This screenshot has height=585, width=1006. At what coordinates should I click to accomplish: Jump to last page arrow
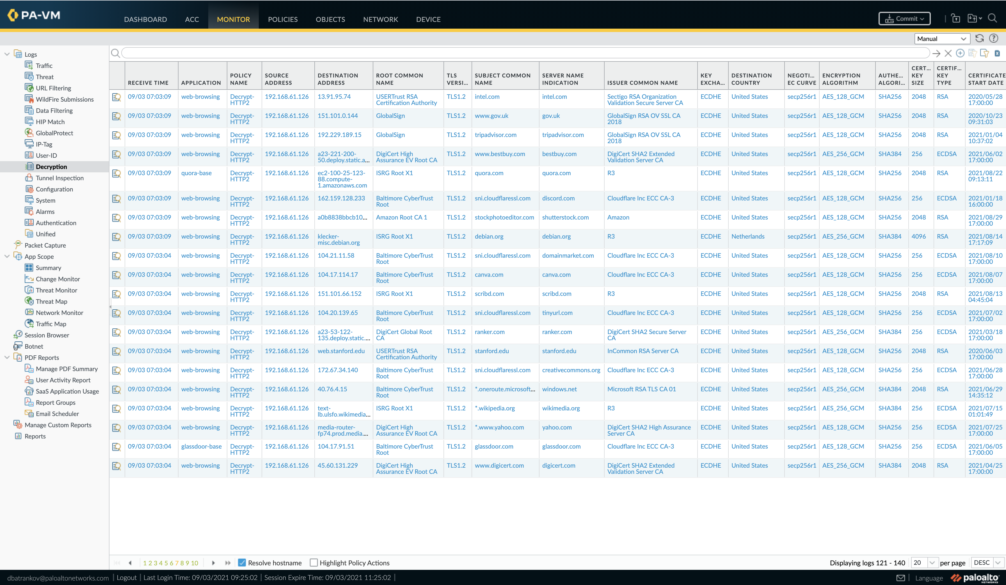click(228, 563)
